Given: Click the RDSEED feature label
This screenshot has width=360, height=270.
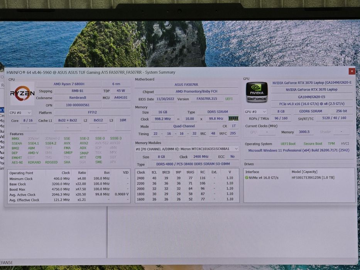Looking at the screenshot, I should tap(51, 162).
